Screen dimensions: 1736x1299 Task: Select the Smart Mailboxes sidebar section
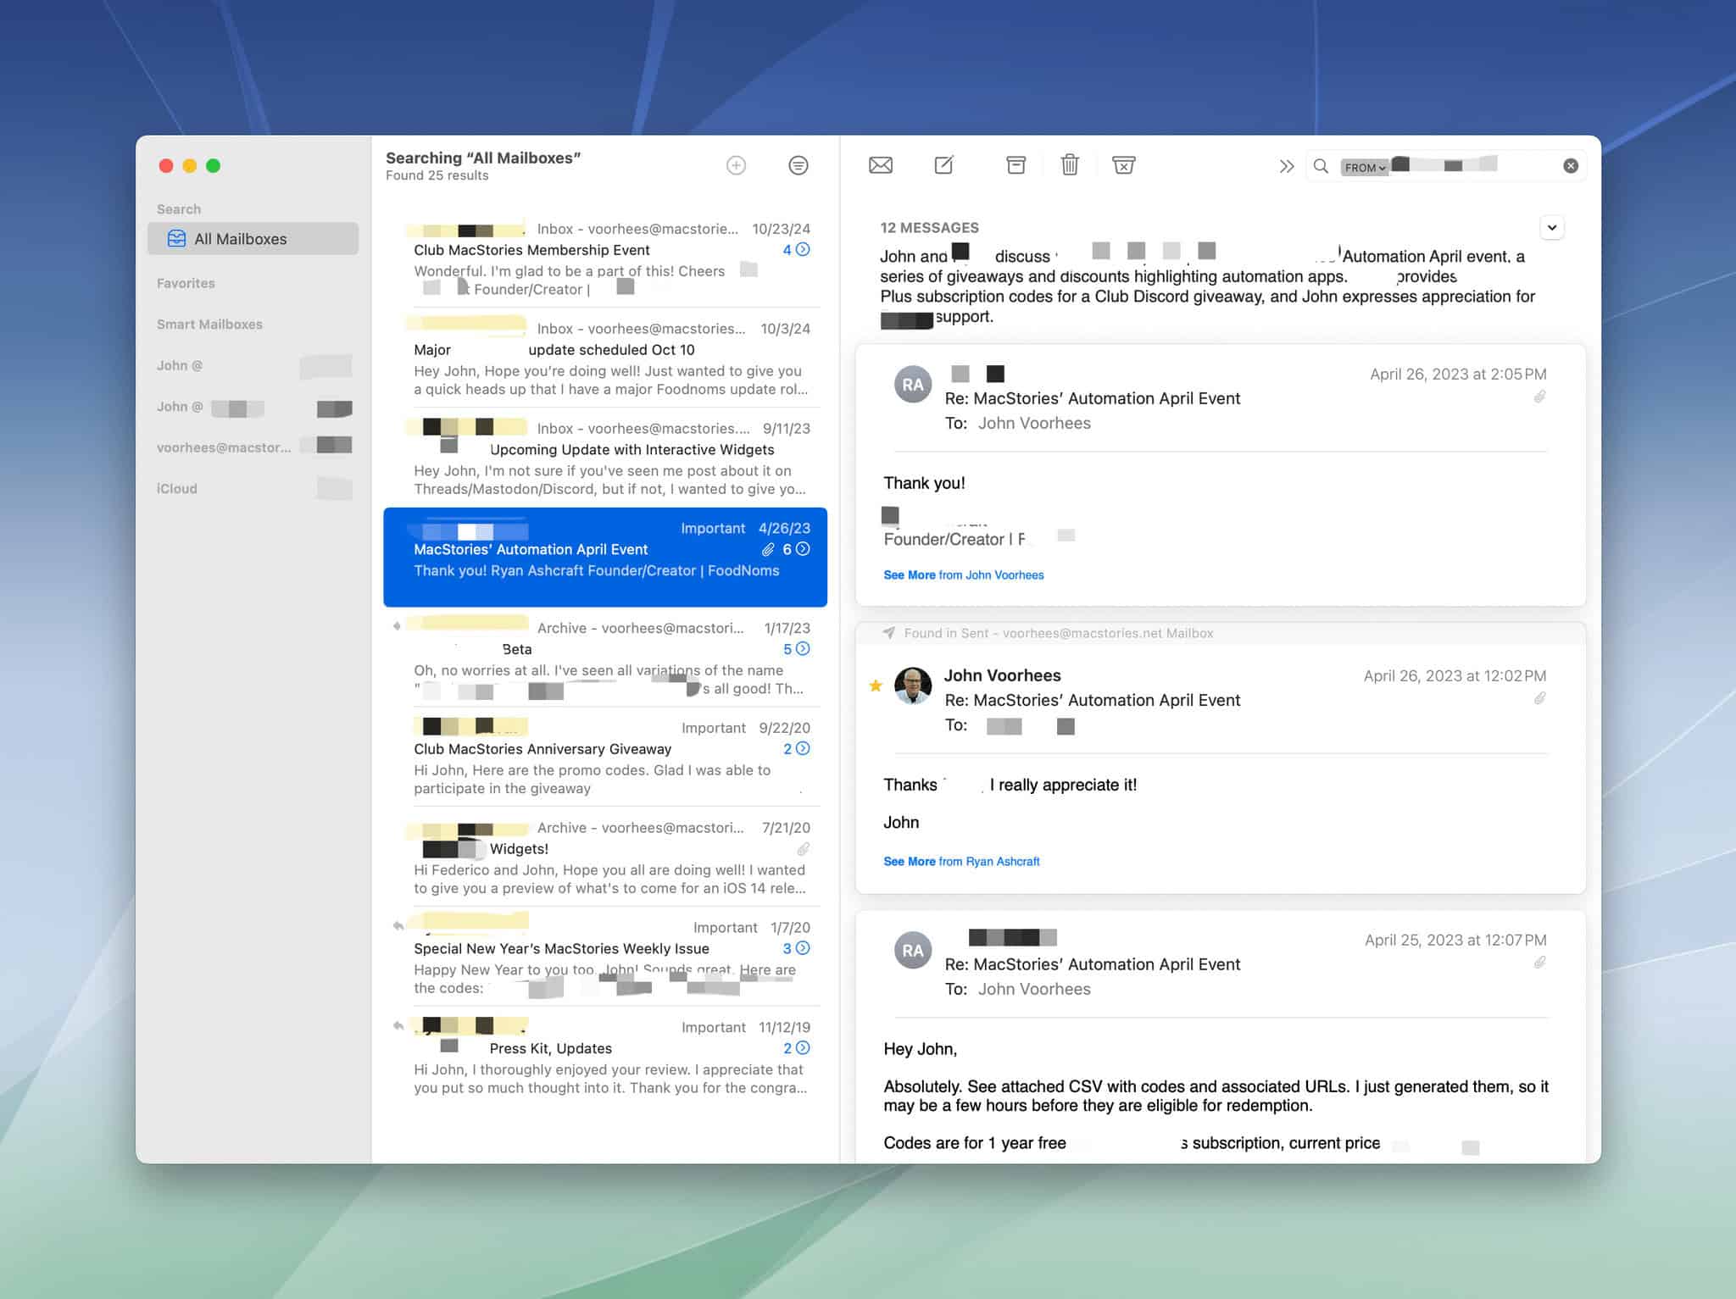[x=209, y=325]
